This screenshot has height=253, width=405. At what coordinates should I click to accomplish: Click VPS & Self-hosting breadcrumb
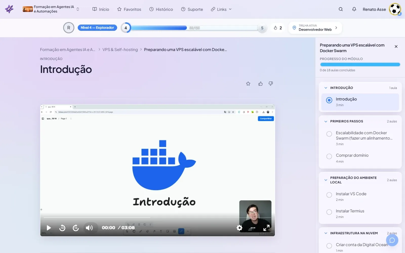120,50
